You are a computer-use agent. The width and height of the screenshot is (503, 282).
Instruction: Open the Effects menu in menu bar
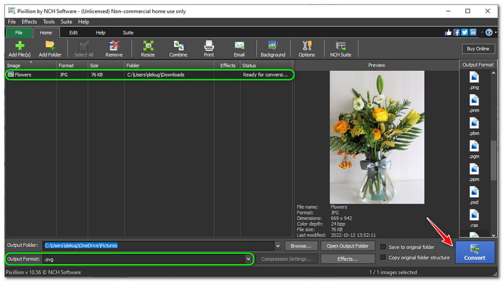(30, 21)
